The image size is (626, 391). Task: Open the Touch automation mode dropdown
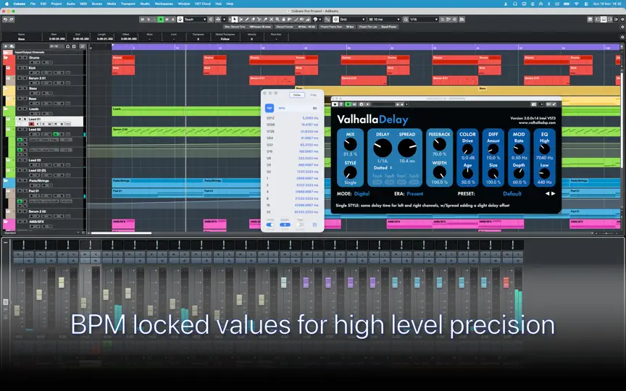(x=196, y=19)
